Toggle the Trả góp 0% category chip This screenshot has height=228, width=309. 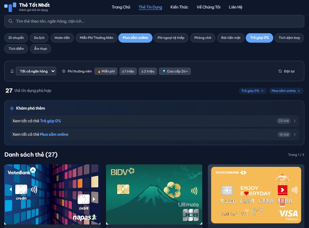(x=260, y=37)
